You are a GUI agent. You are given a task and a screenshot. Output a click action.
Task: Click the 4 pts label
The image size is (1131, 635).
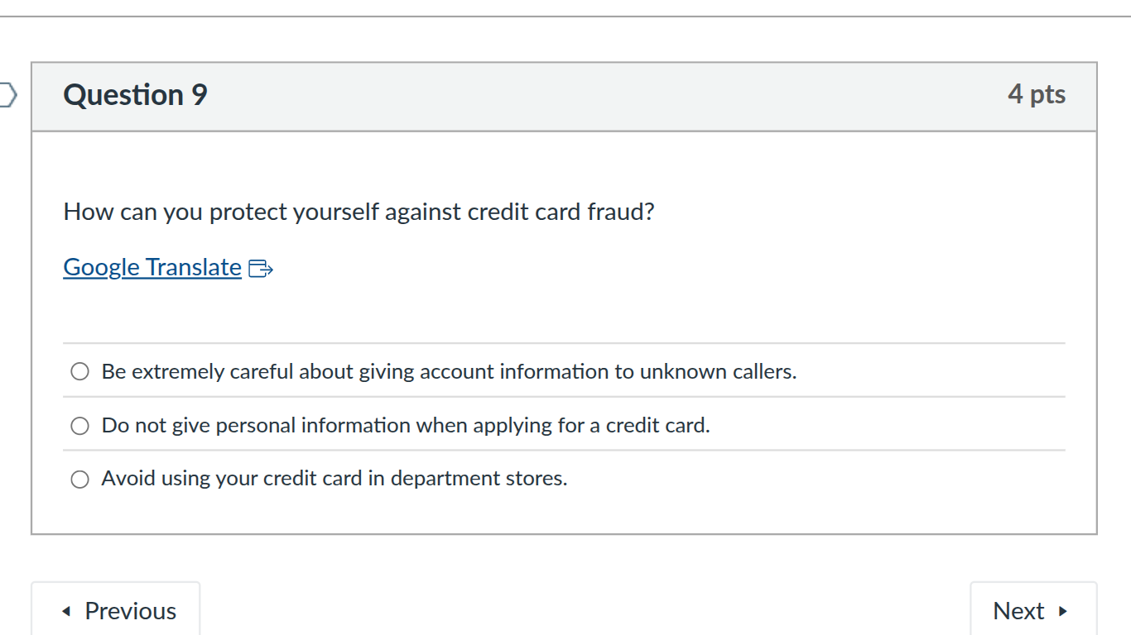pos(1037,95)
